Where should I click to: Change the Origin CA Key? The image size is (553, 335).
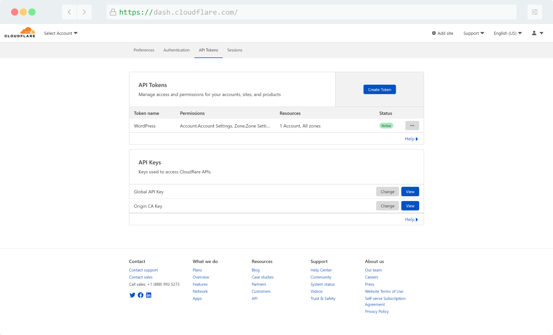click(x=387, y=206)
